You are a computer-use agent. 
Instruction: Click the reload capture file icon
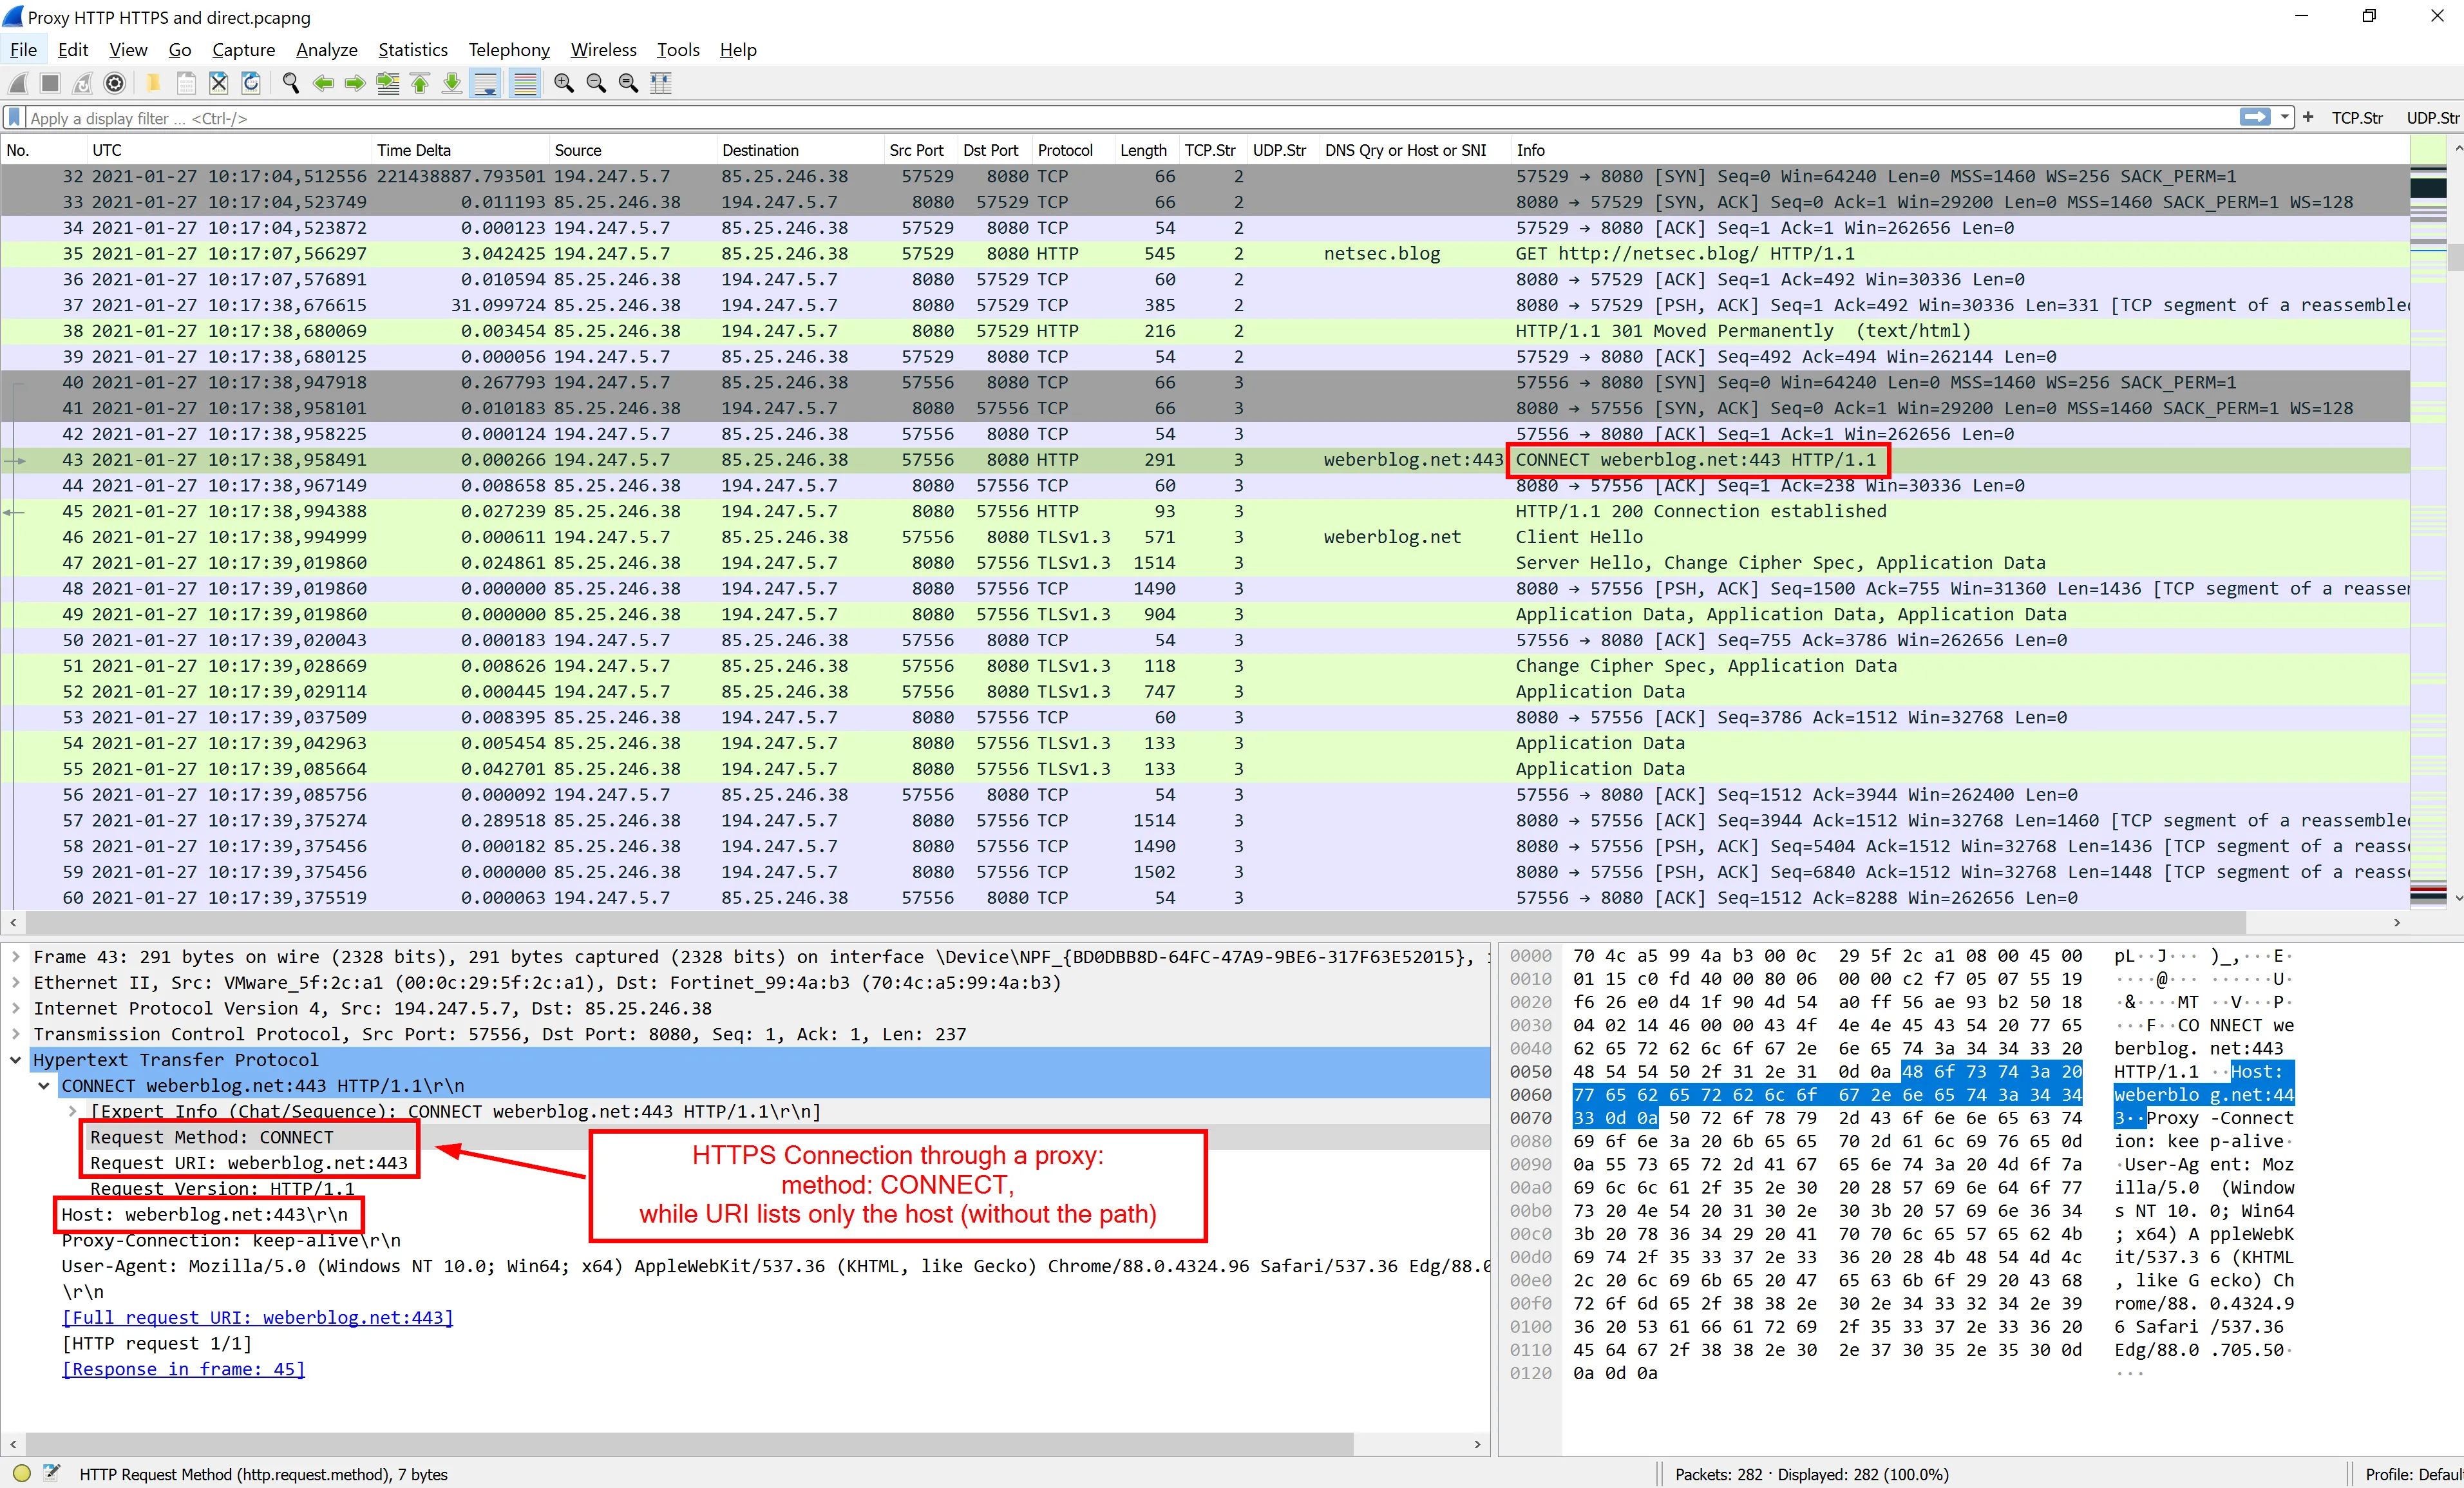coord(251,83)
